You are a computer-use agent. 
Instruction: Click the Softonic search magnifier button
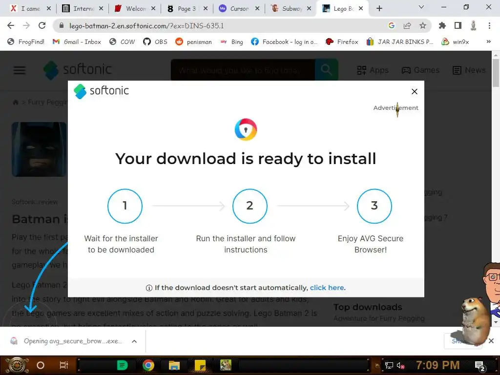click(x=327, y=69)
